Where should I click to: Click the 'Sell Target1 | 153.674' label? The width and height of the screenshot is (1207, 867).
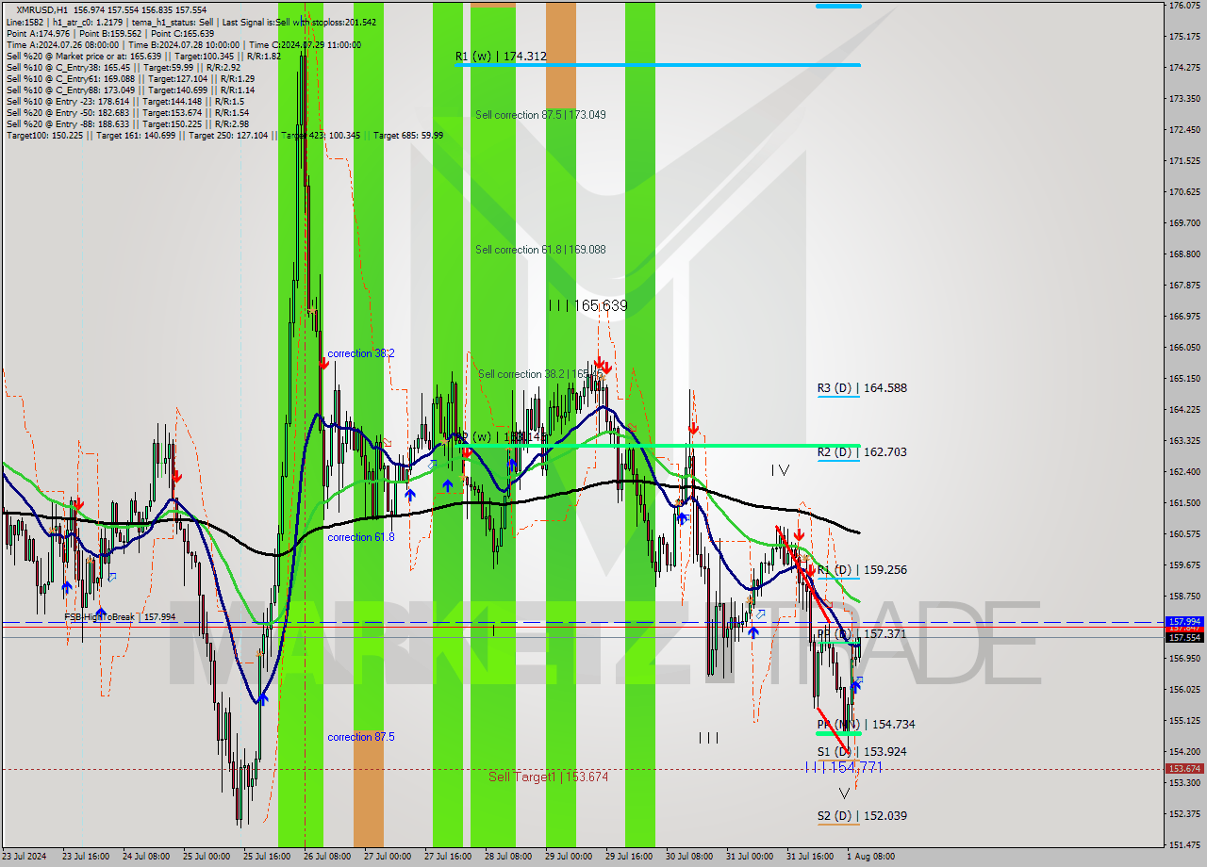[x=548, y=777]
